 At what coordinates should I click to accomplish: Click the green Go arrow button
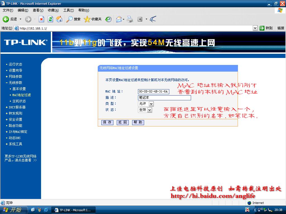point(262,28)
